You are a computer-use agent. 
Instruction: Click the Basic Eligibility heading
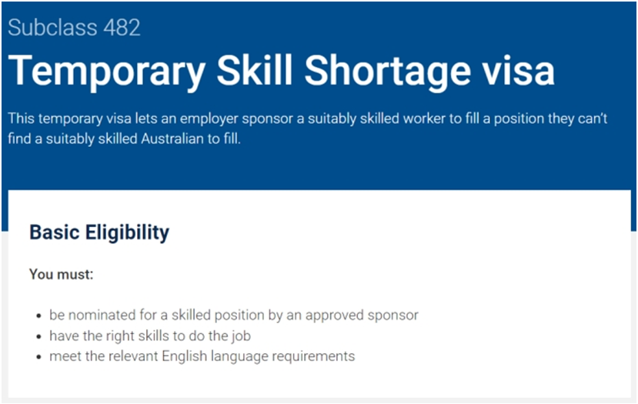pyautogui.click(x=99, y=232)
